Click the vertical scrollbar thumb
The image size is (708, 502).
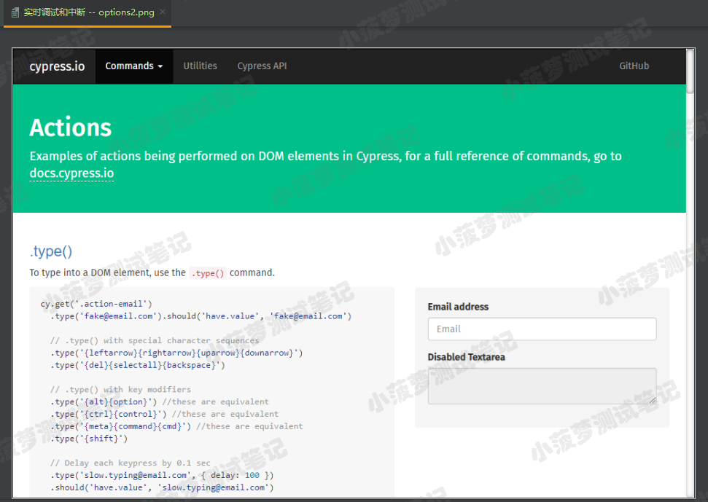690,71
